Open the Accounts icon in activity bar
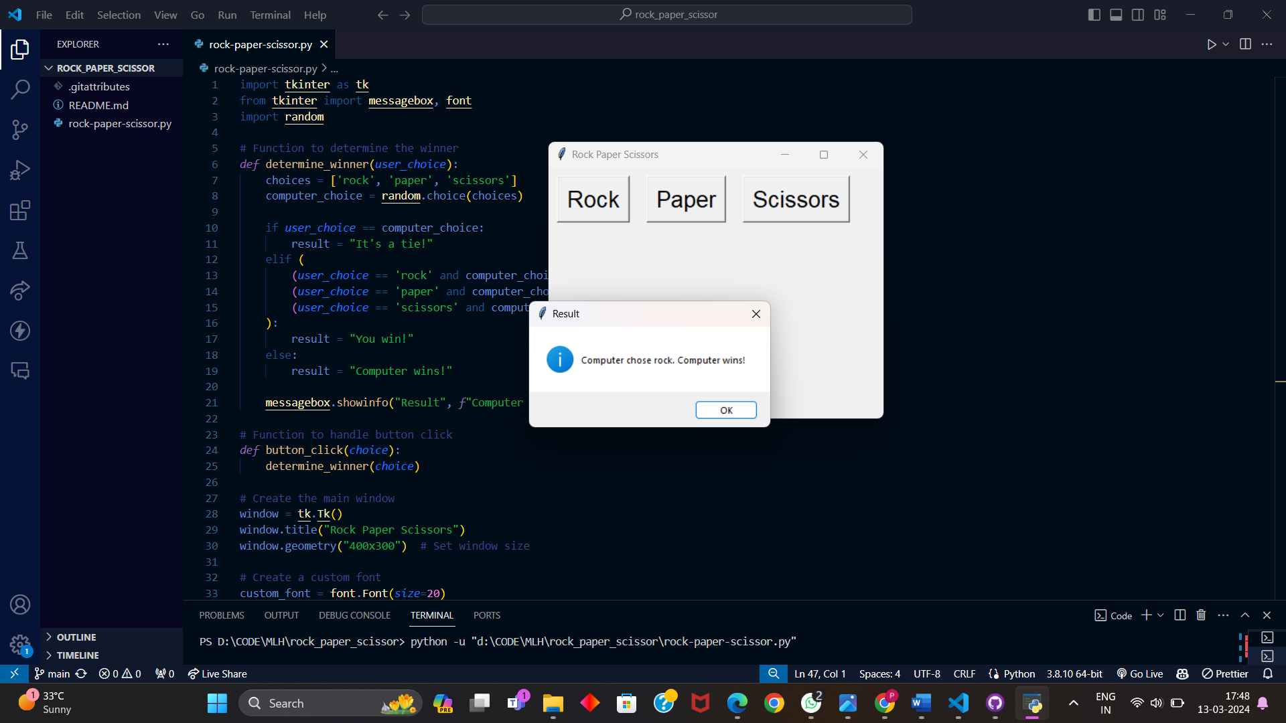 click(20, 605)
